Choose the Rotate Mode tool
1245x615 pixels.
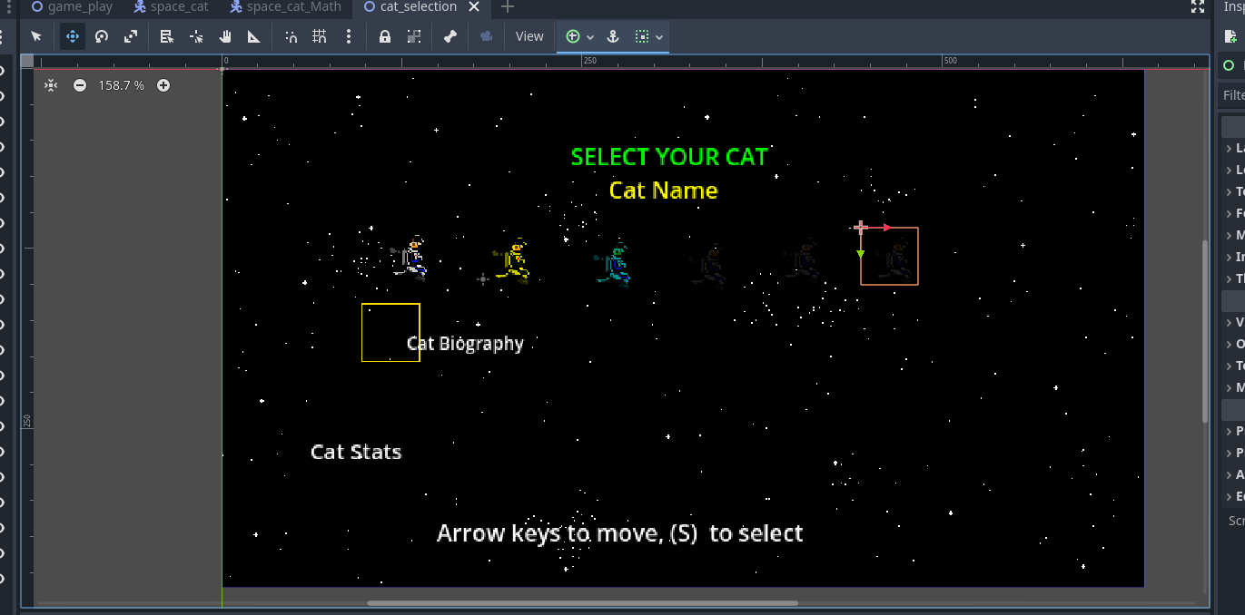[102, 36]
